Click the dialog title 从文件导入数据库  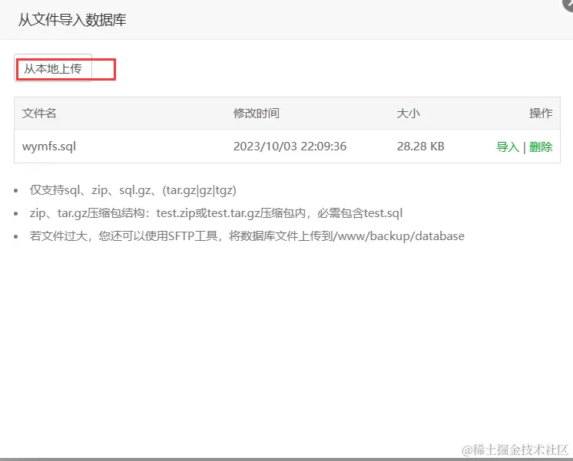tap(72, 20)
